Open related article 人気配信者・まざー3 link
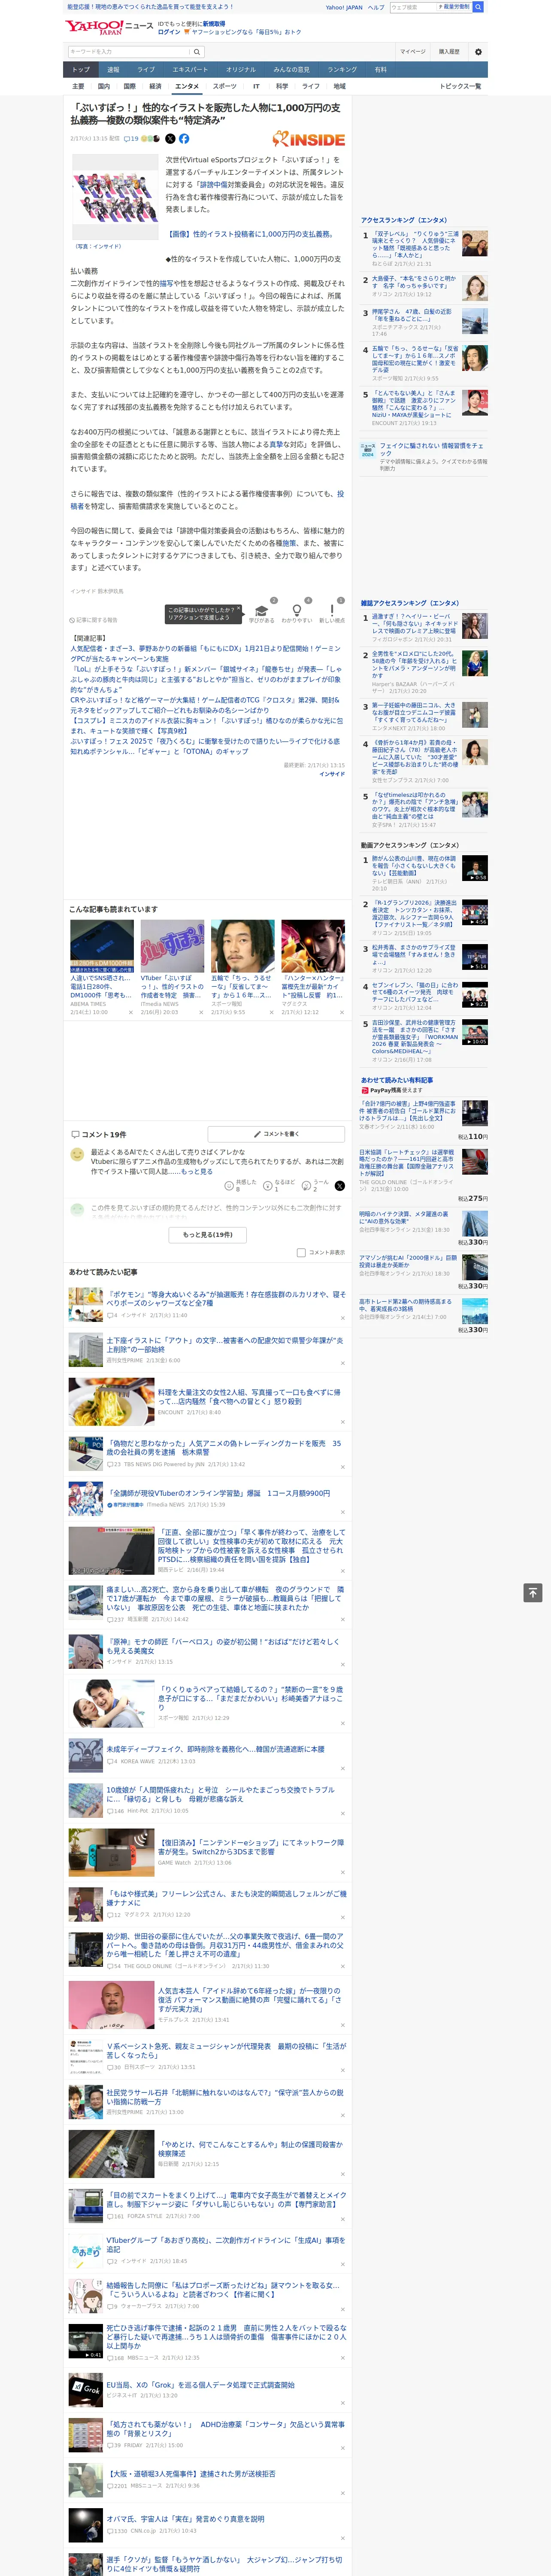 [x=205, y=653]
